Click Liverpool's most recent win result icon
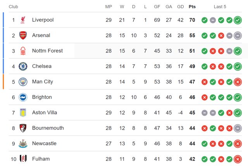The width and height of the screenshot is (248, 166). coord(238,20)
